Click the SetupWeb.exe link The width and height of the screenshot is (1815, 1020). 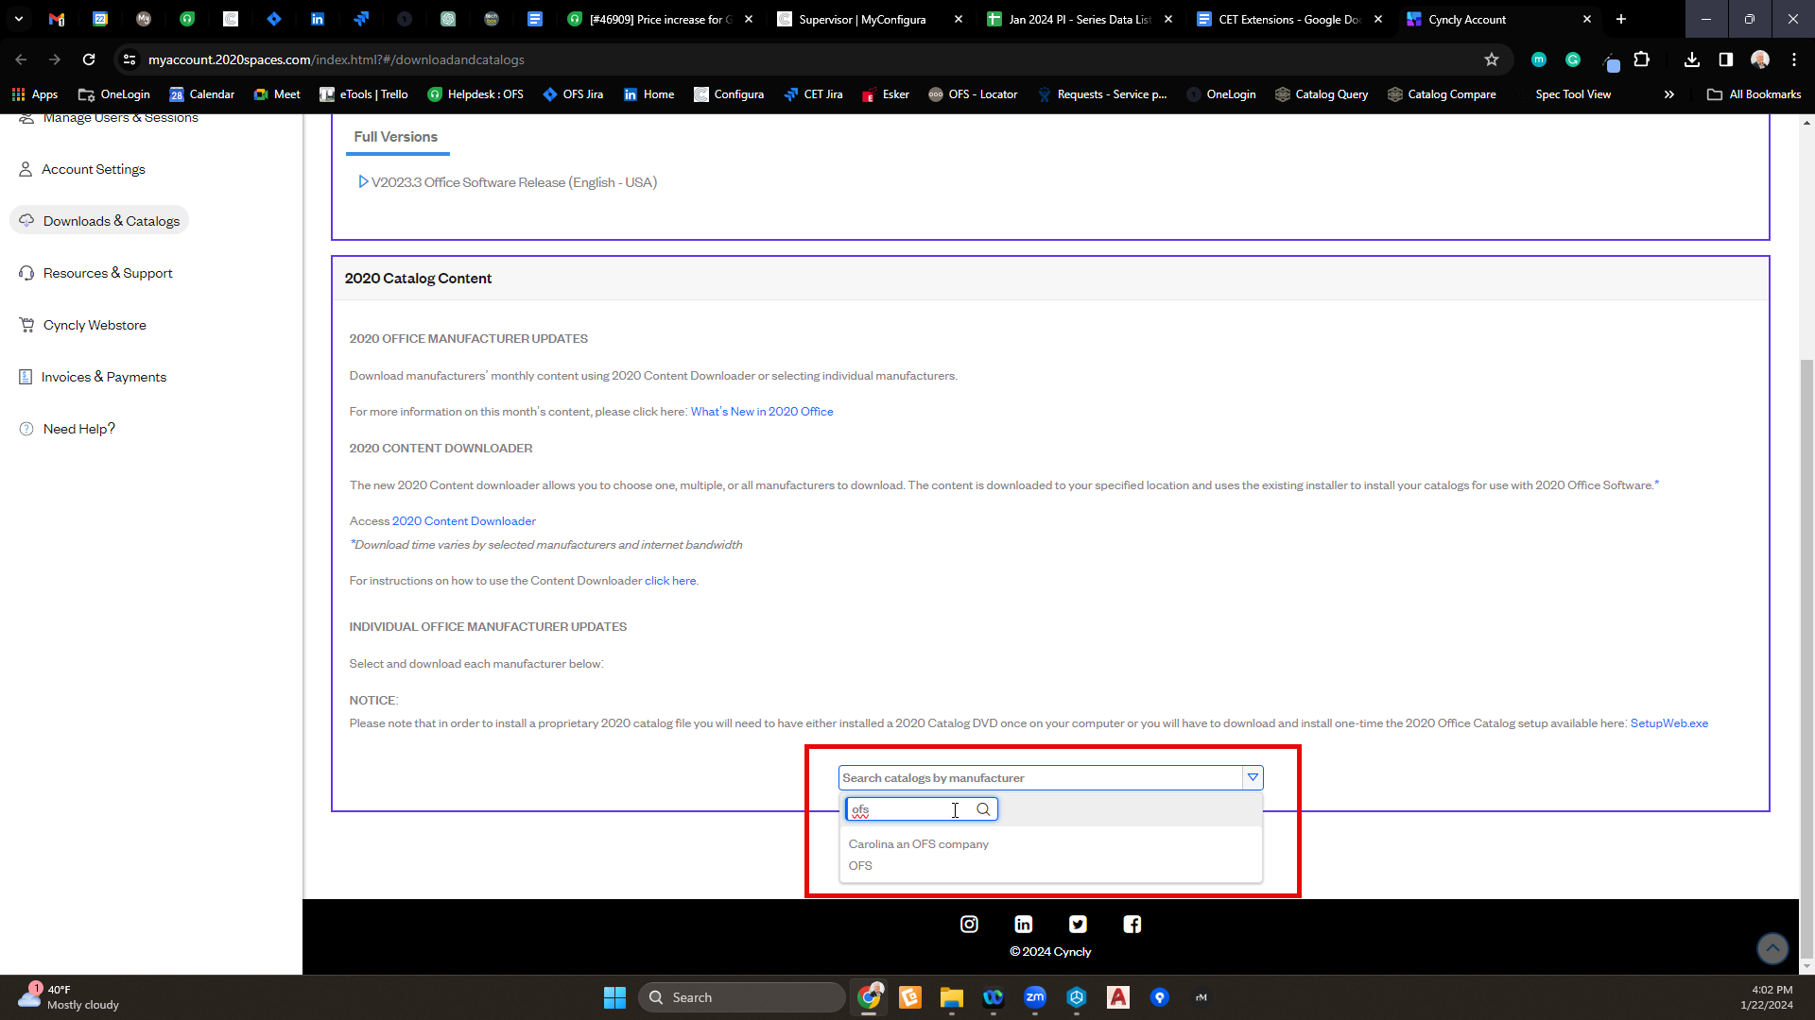pyautogui.click(x=1668, y=723)
